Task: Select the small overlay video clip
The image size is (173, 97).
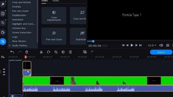Action: [27, 65]
